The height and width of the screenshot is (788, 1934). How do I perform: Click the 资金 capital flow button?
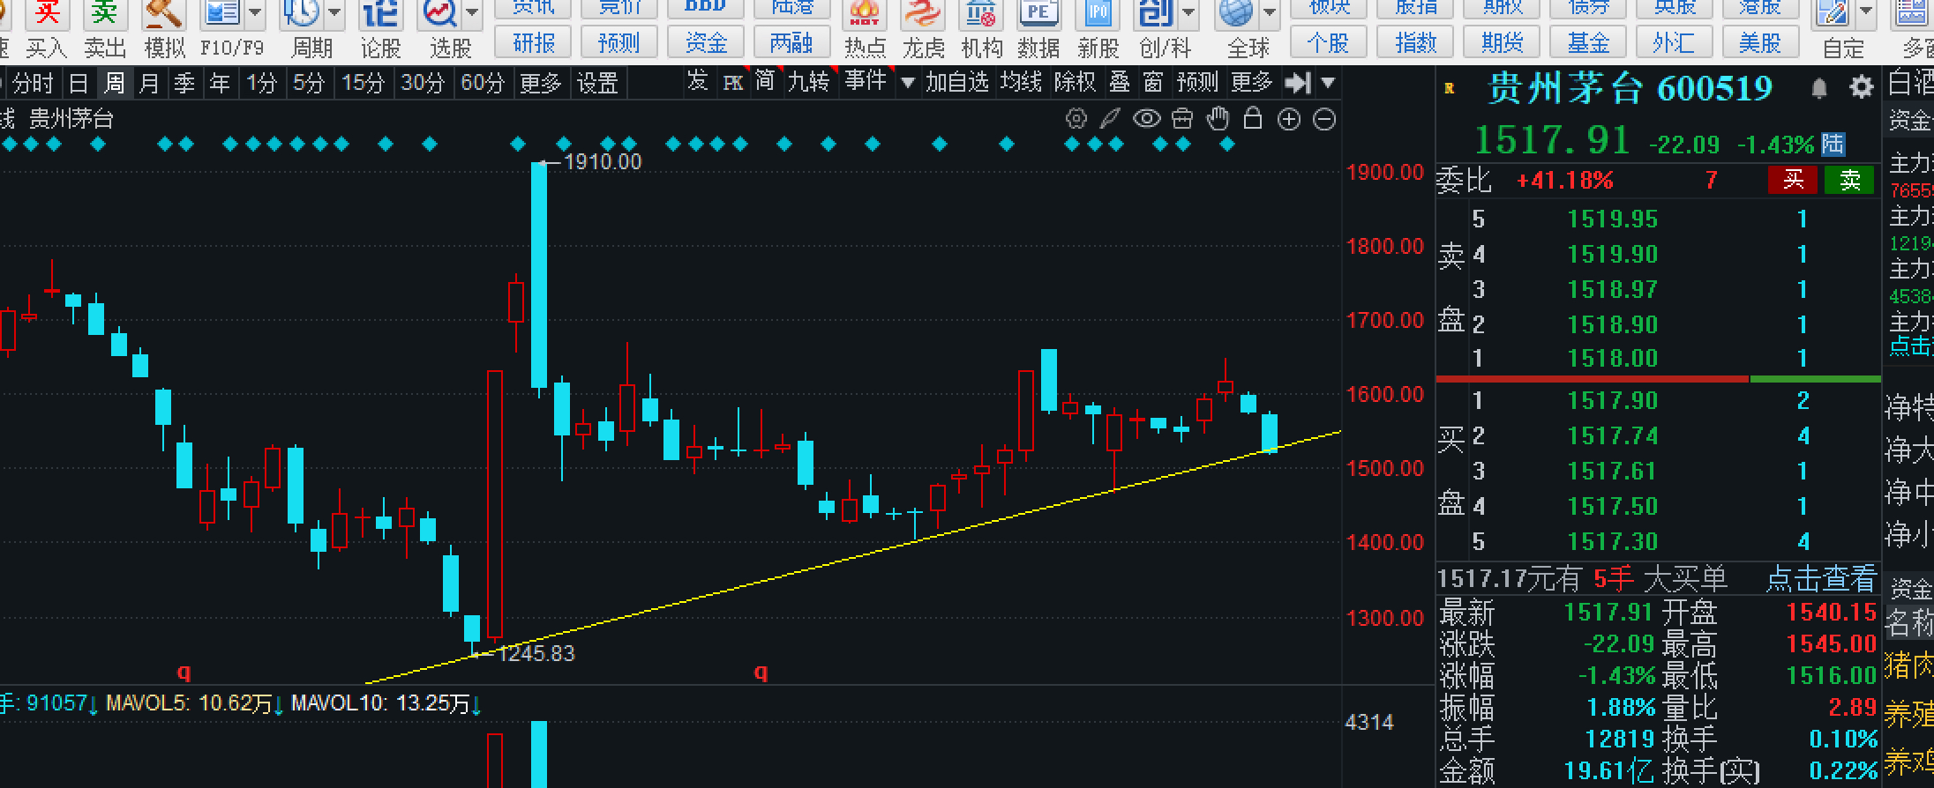[707, 42]
